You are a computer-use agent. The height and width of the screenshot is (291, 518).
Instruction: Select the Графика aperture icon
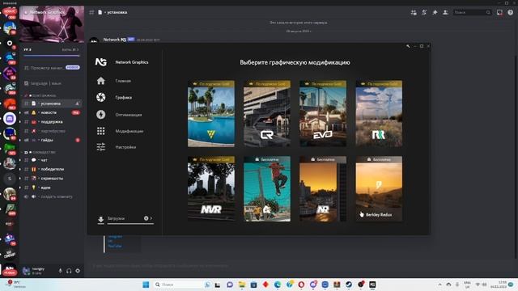[100, 97]
